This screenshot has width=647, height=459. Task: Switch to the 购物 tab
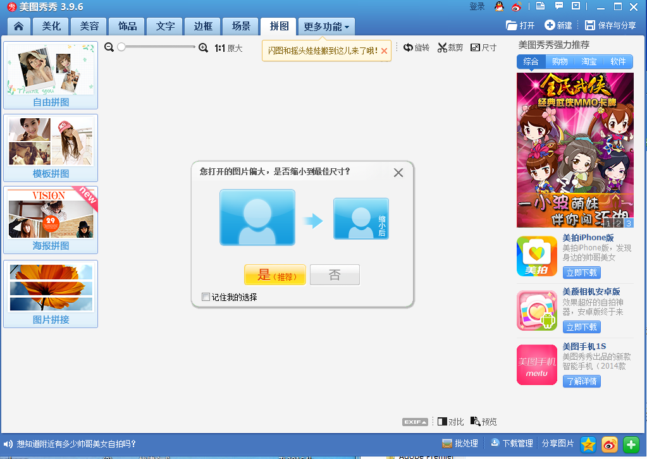[560, 61]
